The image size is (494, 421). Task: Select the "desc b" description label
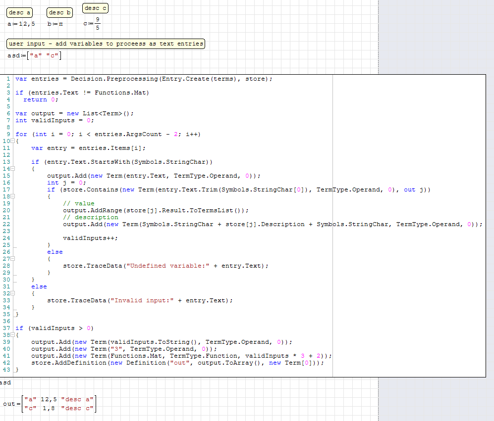(x=59, y=12)
